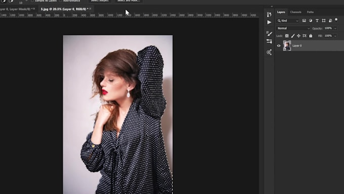This screenshot has width=344, height=194.
Task: Close the 5.jpg document tab
Action: click(x=90, y=9)
